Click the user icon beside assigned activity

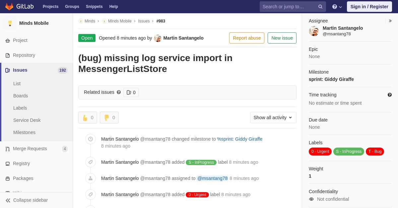click(91, 178)
